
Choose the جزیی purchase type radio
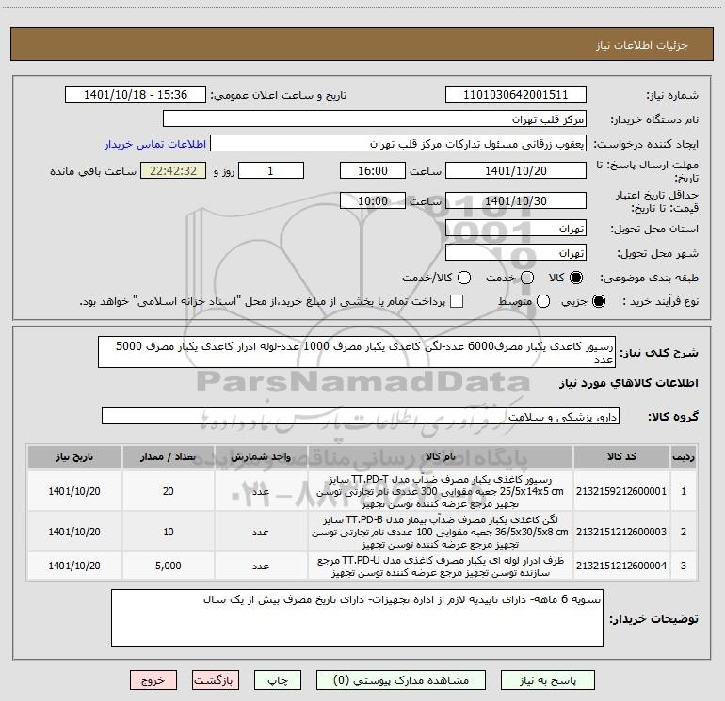click(598, 301)
